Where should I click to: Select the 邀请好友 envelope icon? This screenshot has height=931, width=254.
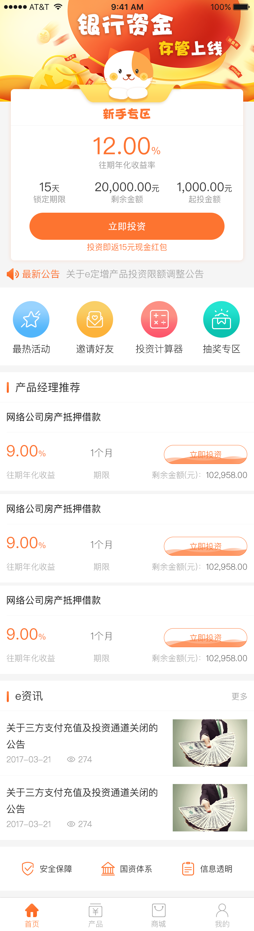(95, 319)
